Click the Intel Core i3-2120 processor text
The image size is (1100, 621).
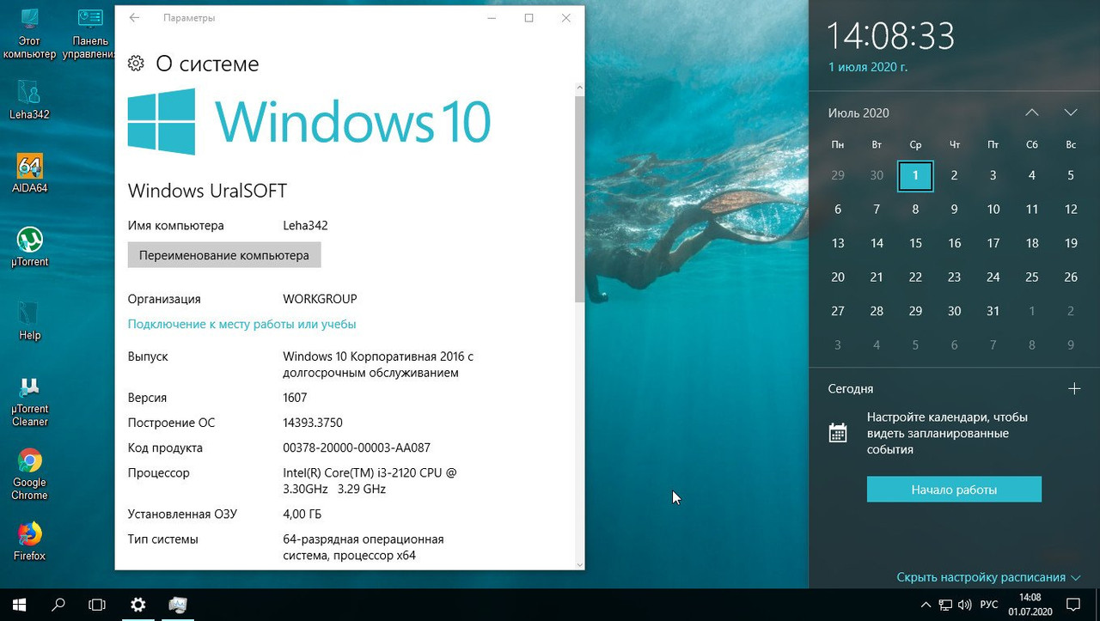pyautogui.click(x=370, y=481)
